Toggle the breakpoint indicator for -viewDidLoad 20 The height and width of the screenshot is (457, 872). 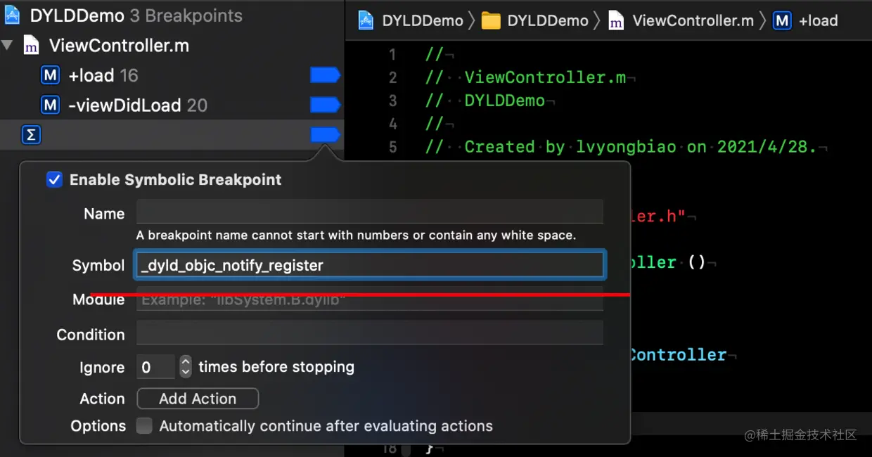click(x=325, y=105)
